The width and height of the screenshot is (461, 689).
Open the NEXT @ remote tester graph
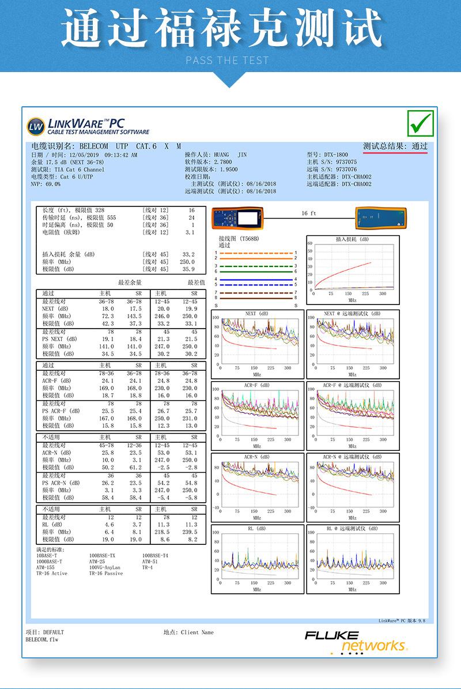pos(353,344)
